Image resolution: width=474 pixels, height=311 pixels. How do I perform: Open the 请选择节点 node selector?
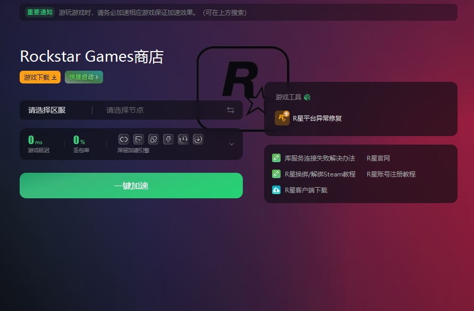[x=125, y=110]
